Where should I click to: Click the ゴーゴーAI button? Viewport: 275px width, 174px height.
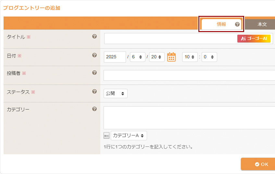254,39
